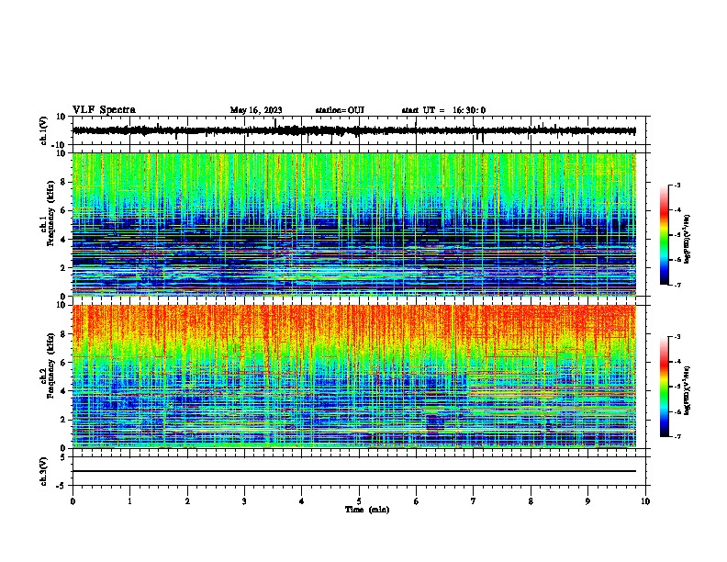Click the '-7' tick on the ch.1 colorbar
The width and height of the screenshot is (727, 562).
coord(677,285)
